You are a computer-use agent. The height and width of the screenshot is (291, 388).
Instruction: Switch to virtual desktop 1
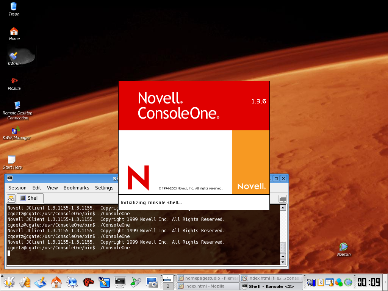coord(168,278)
